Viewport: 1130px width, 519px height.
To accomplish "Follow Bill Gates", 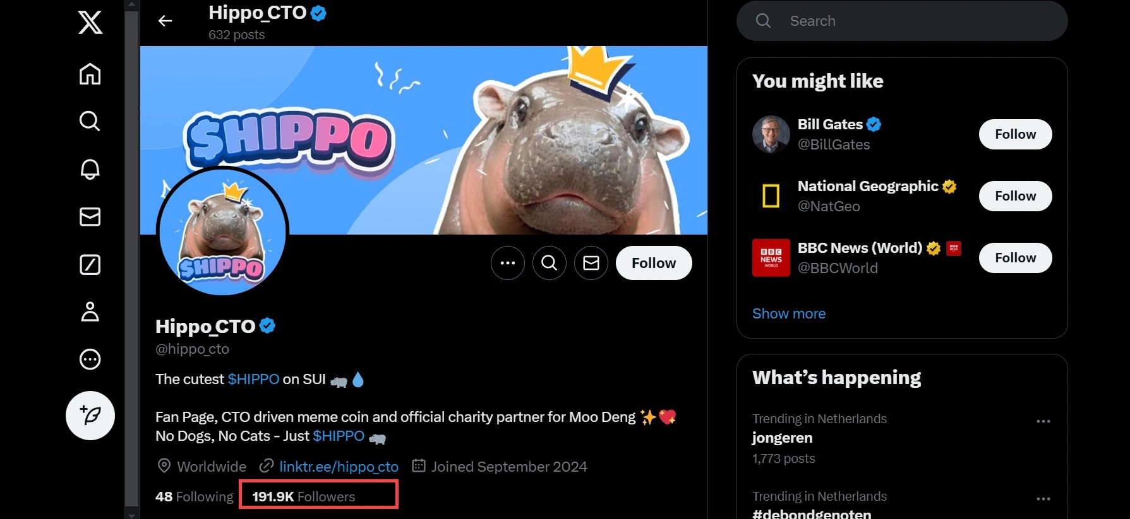I will 1015,134.
